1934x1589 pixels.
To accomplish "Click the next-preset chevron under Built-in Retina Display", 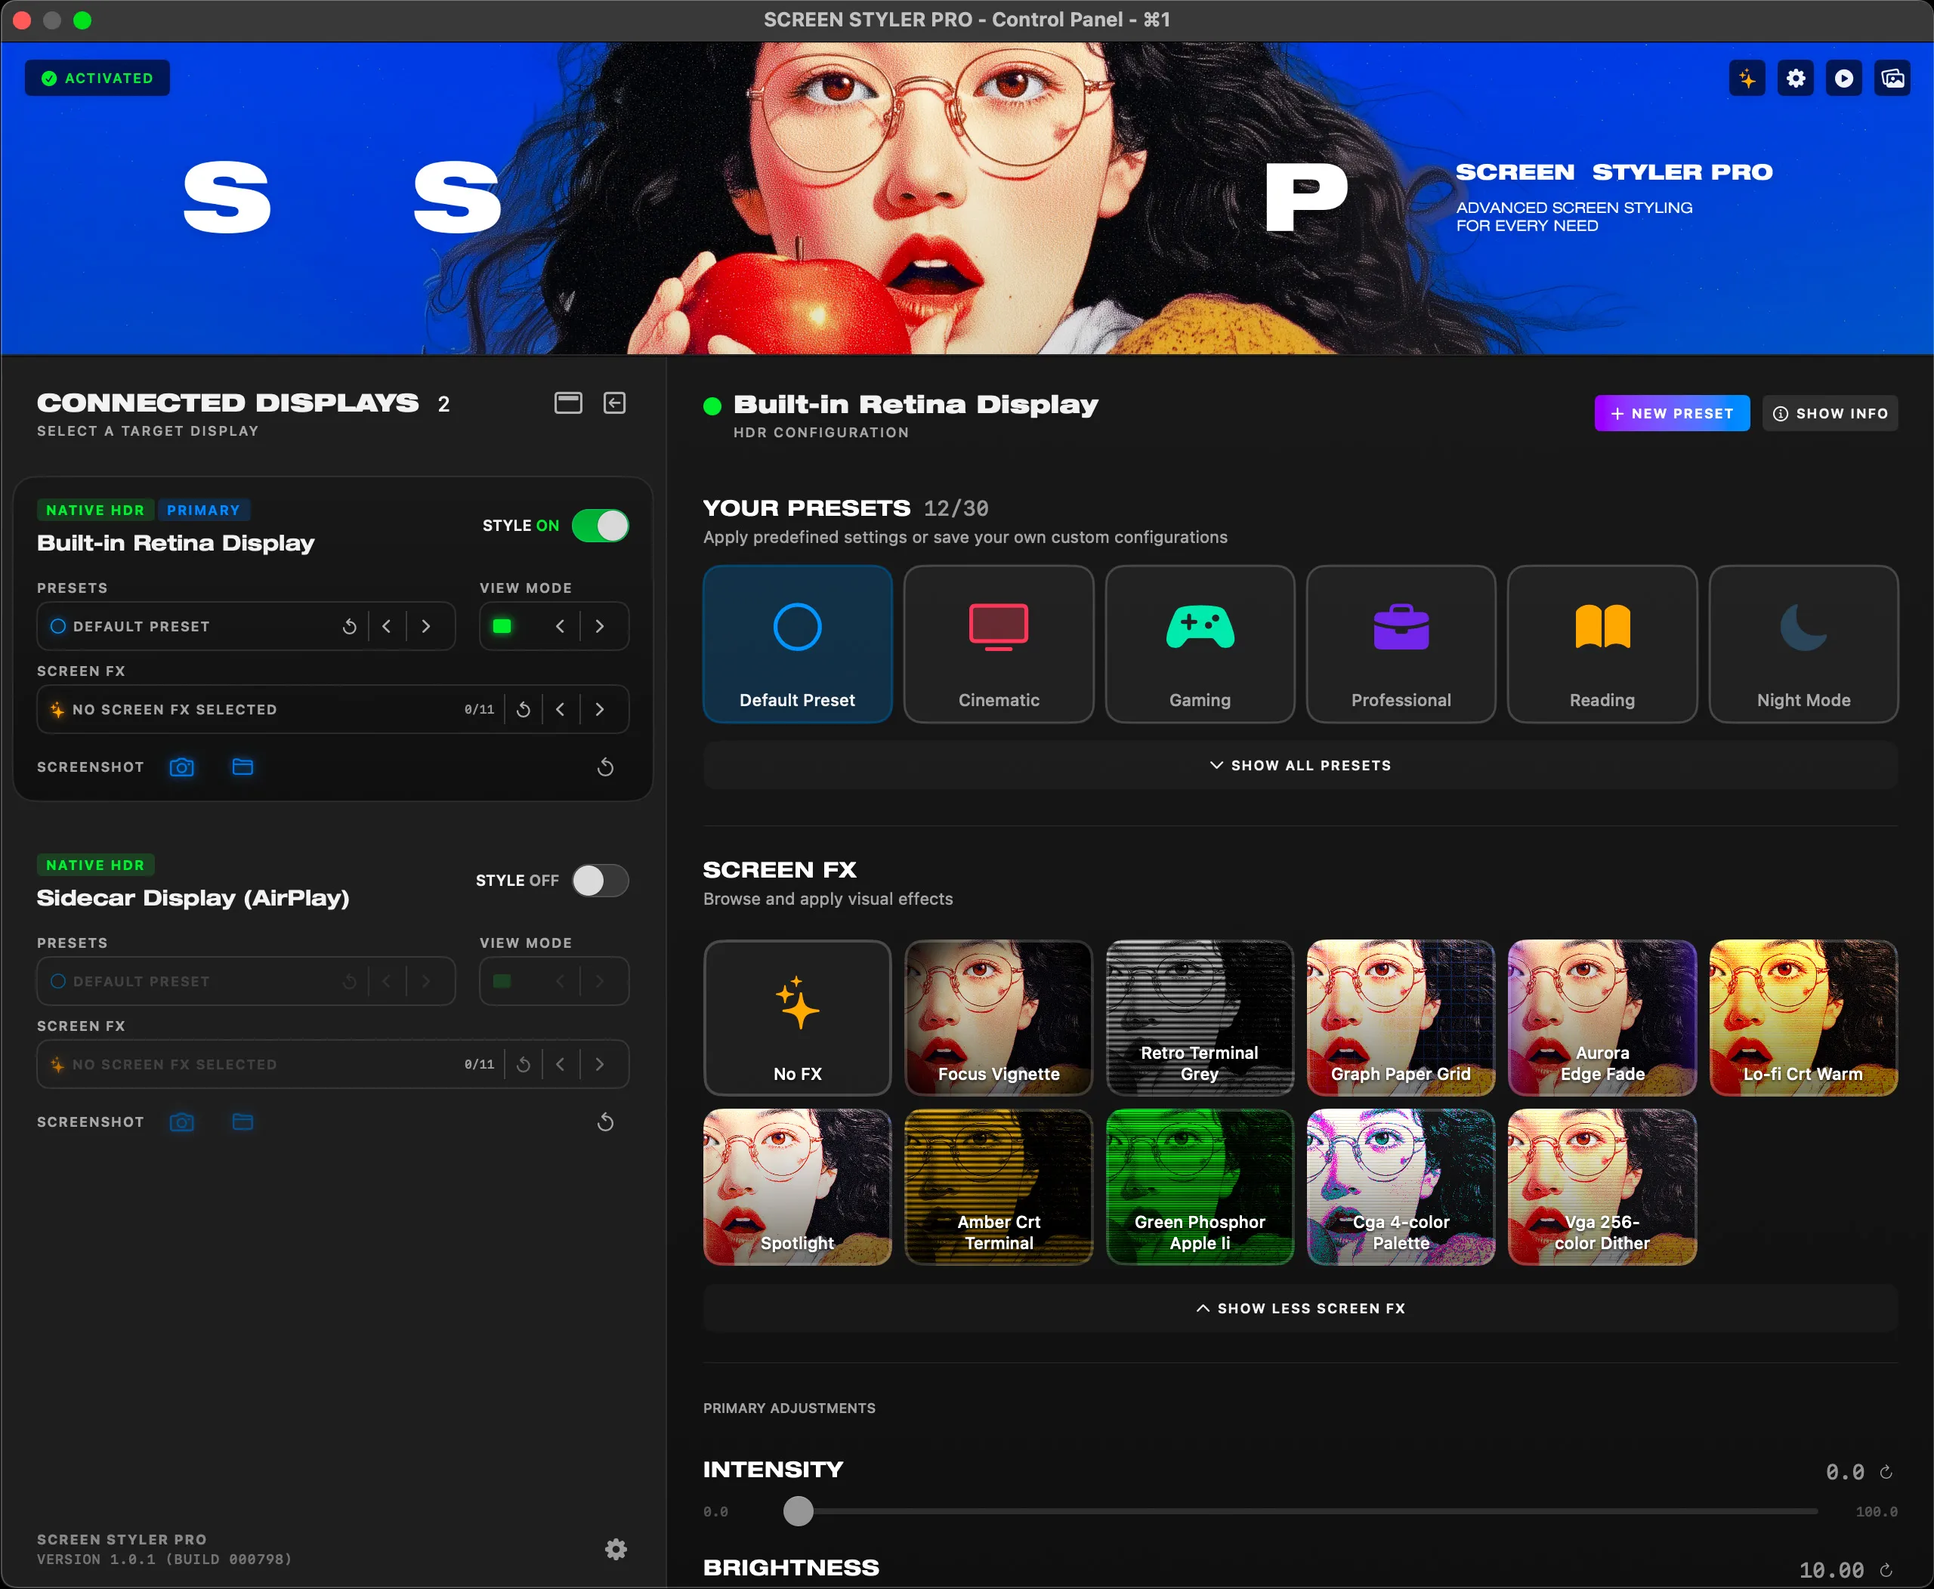I will pyautogui.click(x=425, y=626).
